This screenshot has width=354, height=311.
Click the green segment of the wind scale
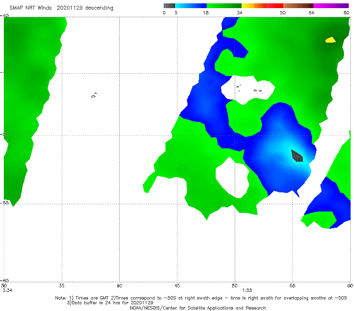tap(224, 6)
